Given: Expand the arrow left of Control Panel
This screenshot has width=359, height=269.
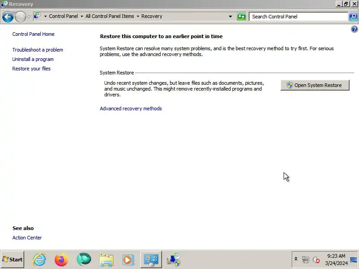Looking at the screenshot, I should [45, 17].
